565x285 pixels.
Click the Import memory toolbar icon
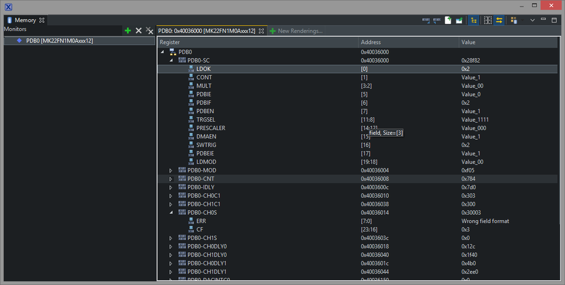tap(426, 20)
